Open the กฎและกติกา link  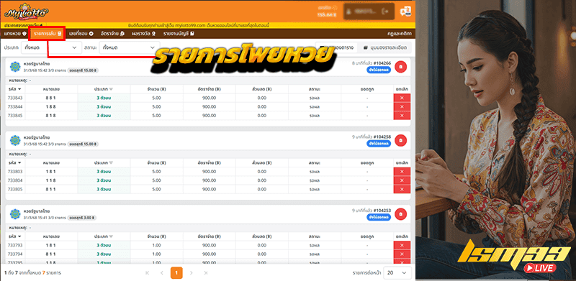400,33
